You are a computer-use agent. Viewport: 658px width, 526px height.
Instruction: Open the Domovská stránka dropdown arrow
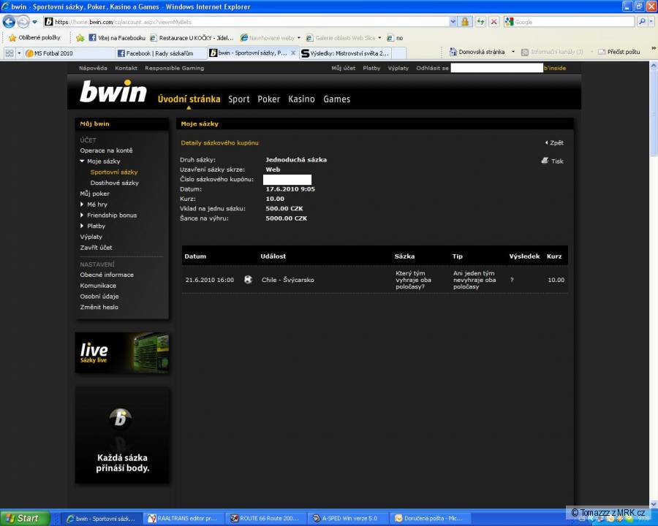point(513,53)
